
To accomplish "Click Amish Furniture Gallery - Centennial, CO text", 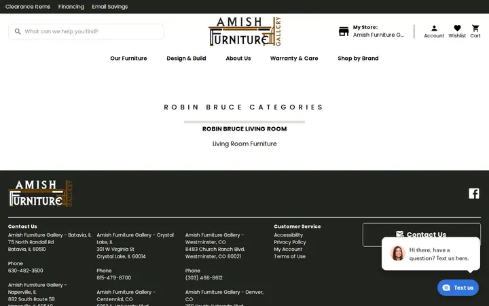I will click(126, 296).
